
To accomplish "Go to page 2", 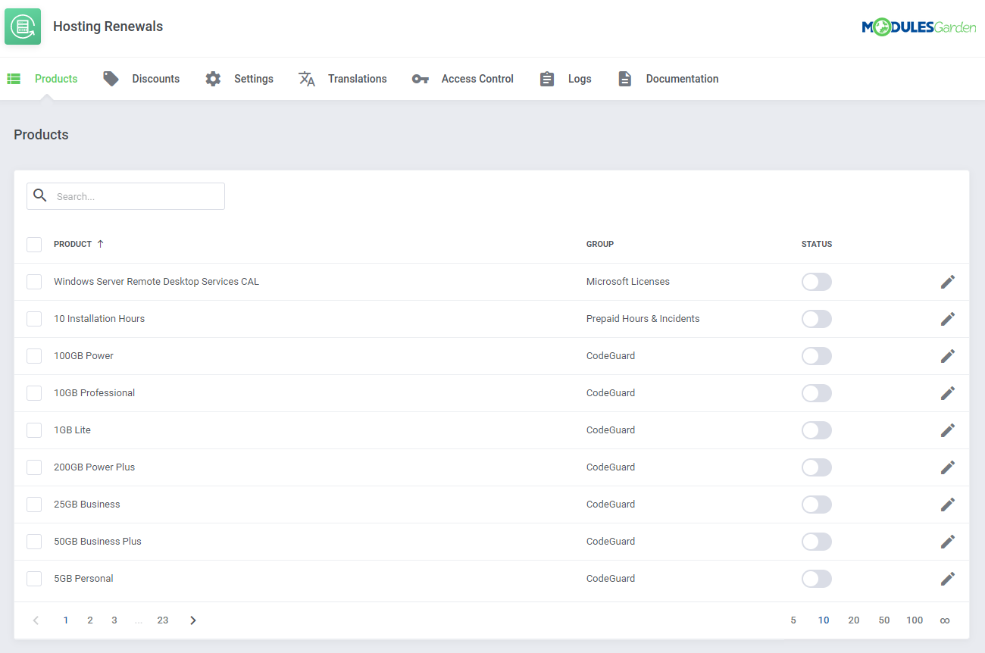I will pyautogui.click(x=90, y=620).
